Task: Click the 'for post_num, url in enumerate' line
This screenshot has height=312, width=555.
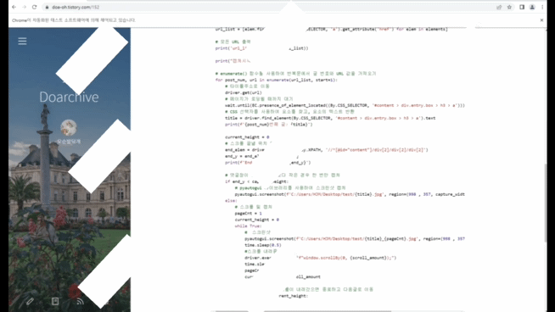Action: pos(277,80)
